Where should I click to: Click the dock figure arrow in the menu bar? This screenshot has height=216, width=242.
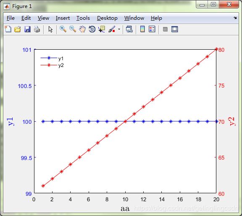tap(235, 18)
